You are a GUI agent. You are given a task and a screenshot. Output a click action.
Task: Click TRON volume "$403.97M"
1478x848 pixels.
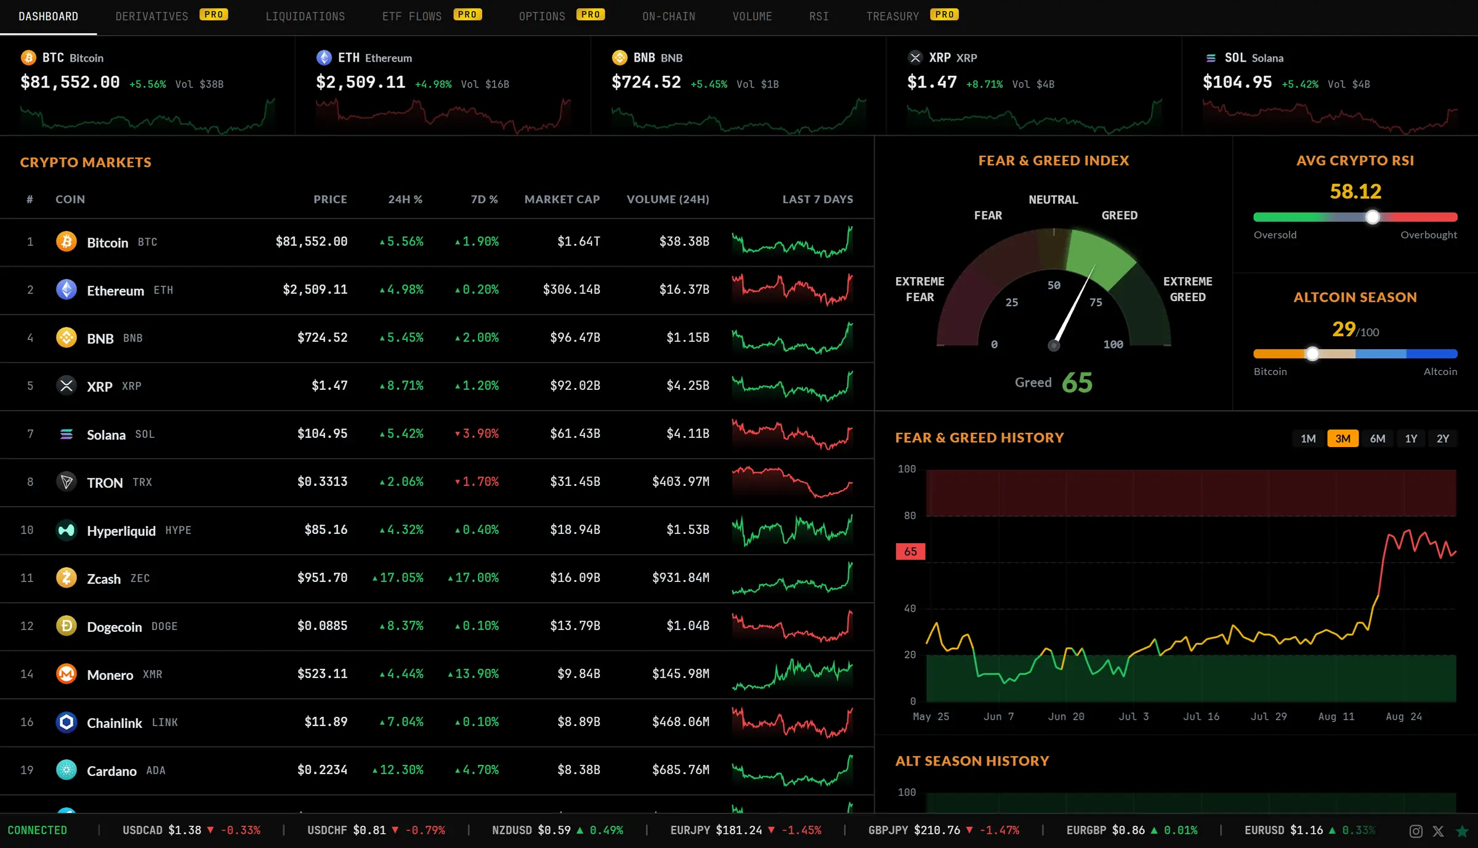[680, 482]
